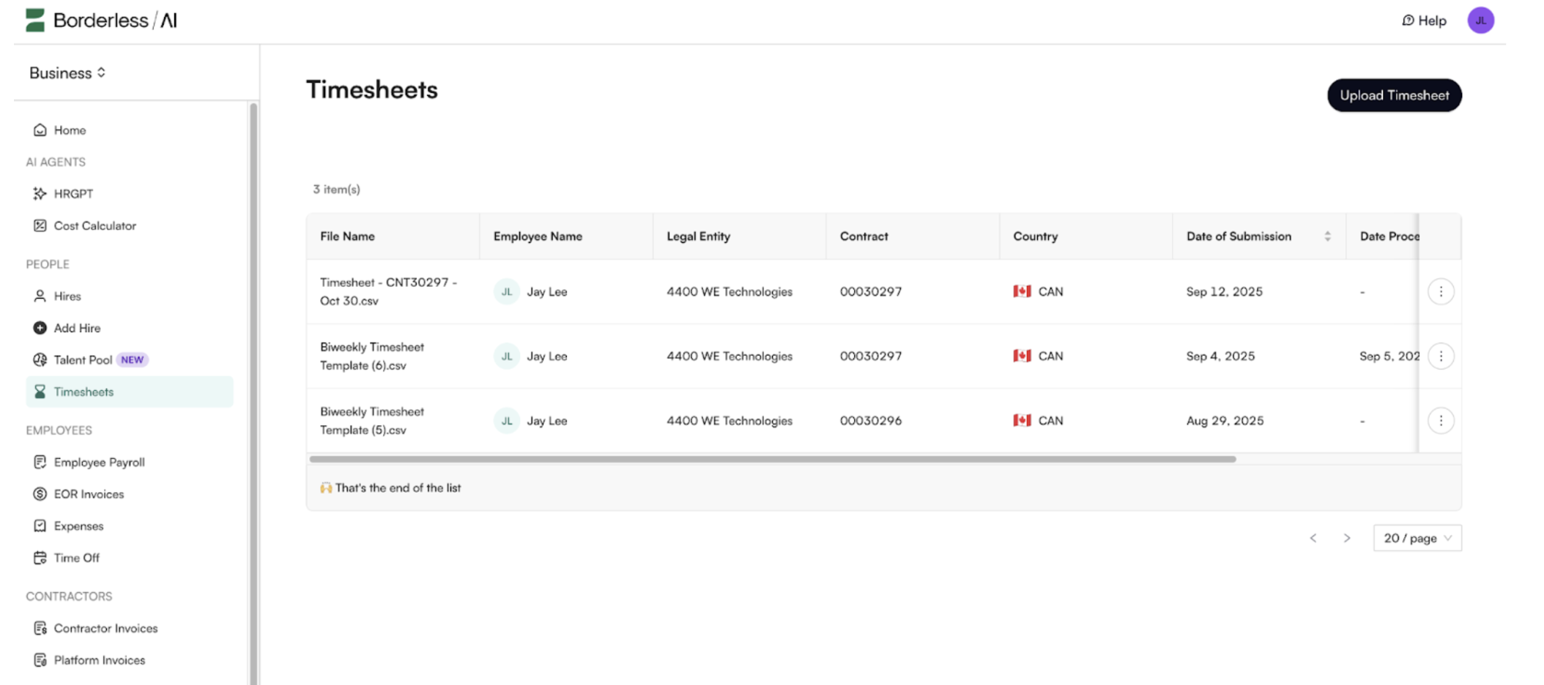Open HRGPT via its sparkle icon
The image size is (1544, 685).
tap(40, 194)
